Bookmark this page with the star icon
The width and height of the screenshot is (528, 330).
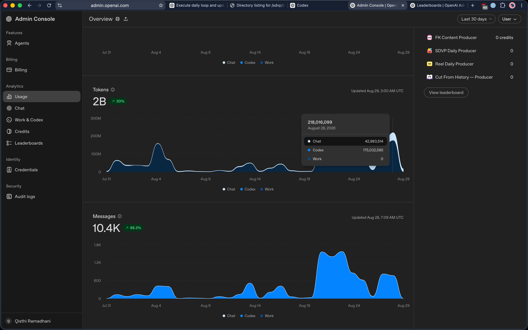tap(161, 5)
